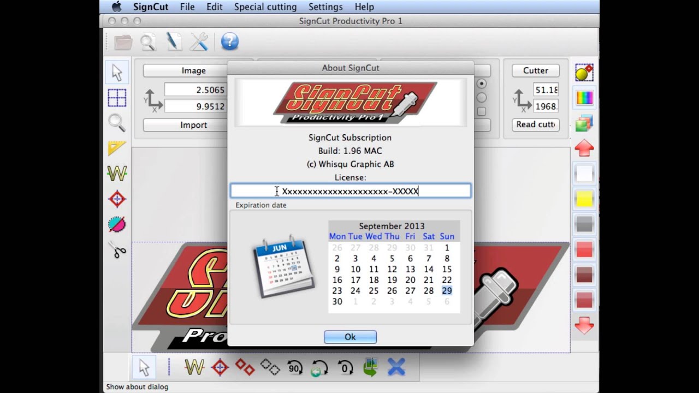Click the rotate arrow with green back icon

tap(319, 367)
